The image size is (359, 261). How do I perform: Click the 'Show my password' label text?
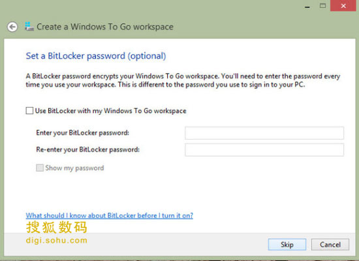tap(74, 168)
